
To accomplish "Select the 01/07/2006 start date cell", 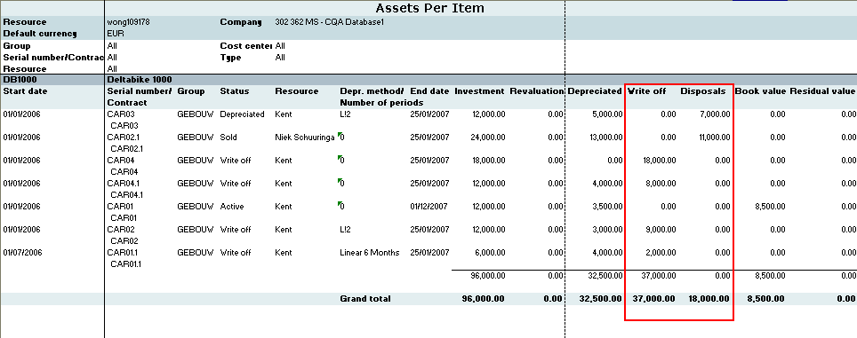I will pyautogui.click(x=21, y=253).
